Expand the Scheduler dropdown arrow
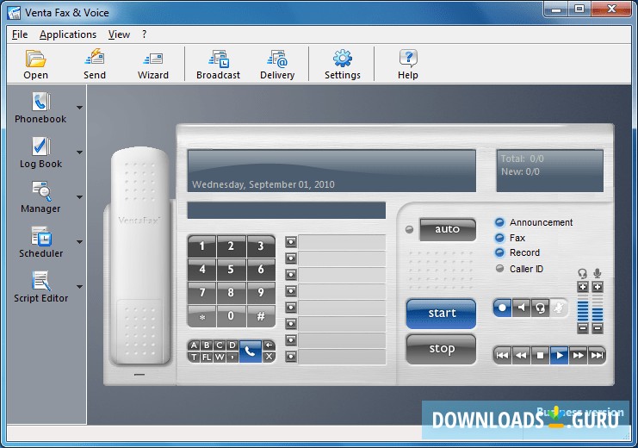This screenshot has width=638, height=448. (80, 242)
